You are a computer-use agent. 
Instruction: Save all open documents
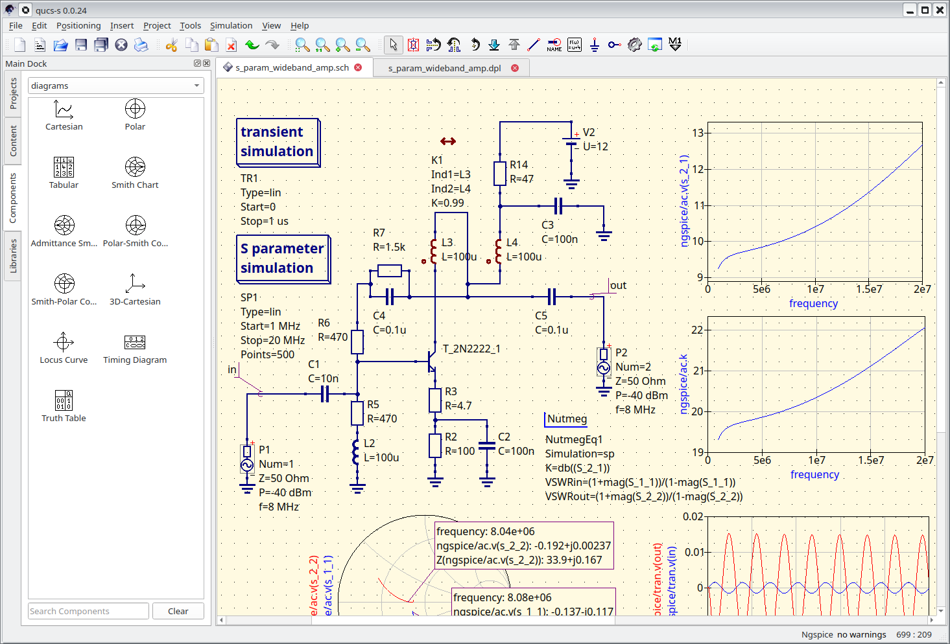[101, 45]
